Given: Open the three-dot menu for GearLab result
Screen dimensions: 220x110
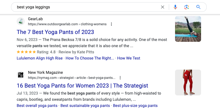Looking at the screenshot, I should [111, 24].
